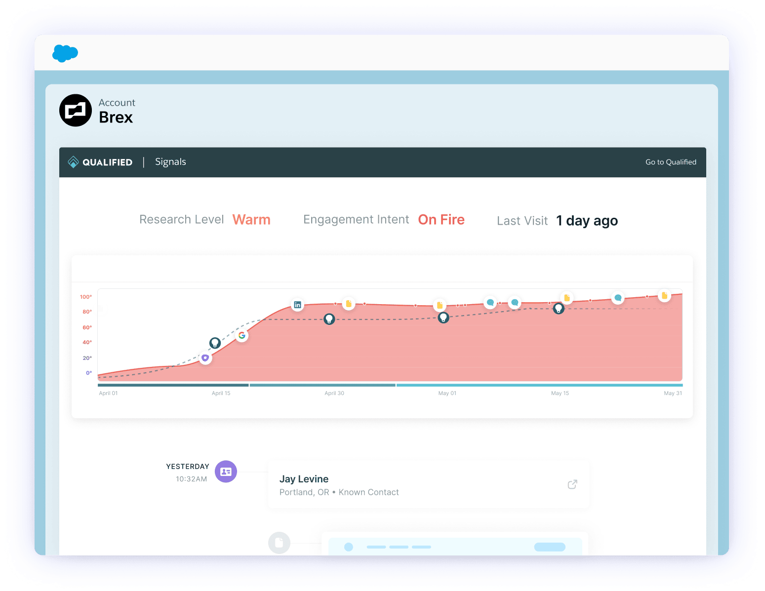
Task: Click the May 01 date label
Action: (447, 393)
